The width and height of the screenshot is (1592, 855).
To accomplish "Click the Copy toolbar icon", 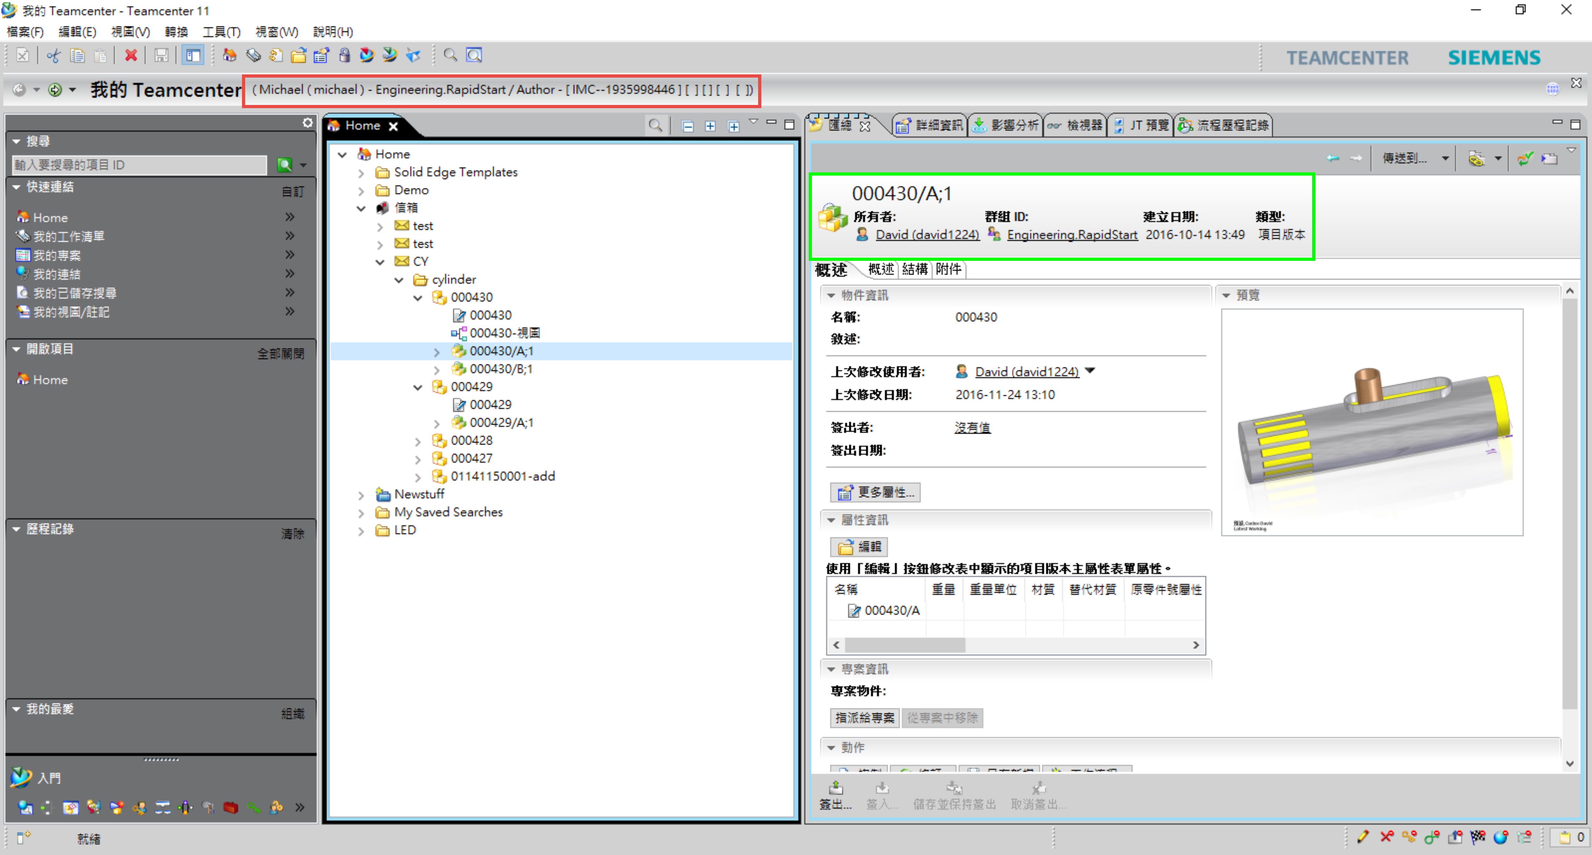I will click(77, 56).
